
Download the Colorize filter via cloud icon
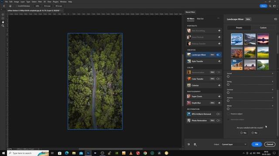(x=219, y=85)
